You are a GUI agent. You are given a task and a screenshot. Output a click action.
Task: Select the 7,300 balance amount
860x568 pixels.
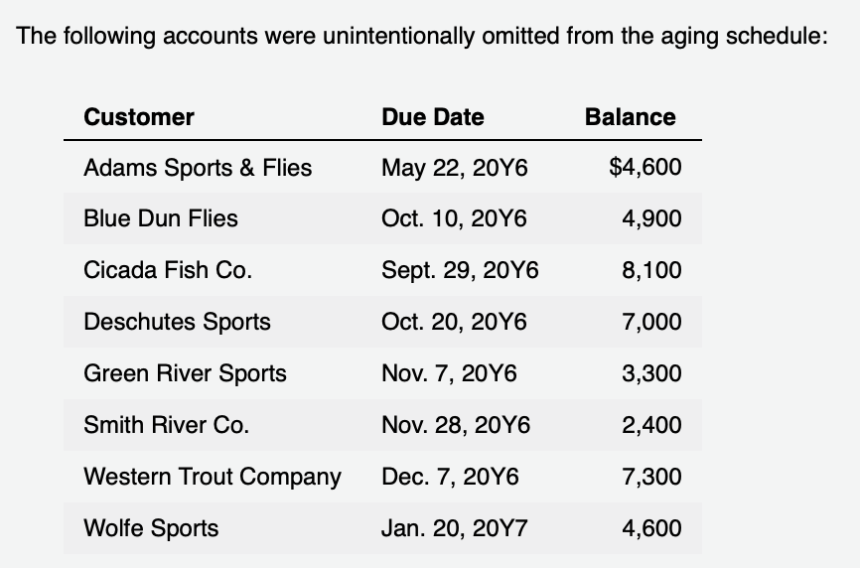(x=652, y=477)
